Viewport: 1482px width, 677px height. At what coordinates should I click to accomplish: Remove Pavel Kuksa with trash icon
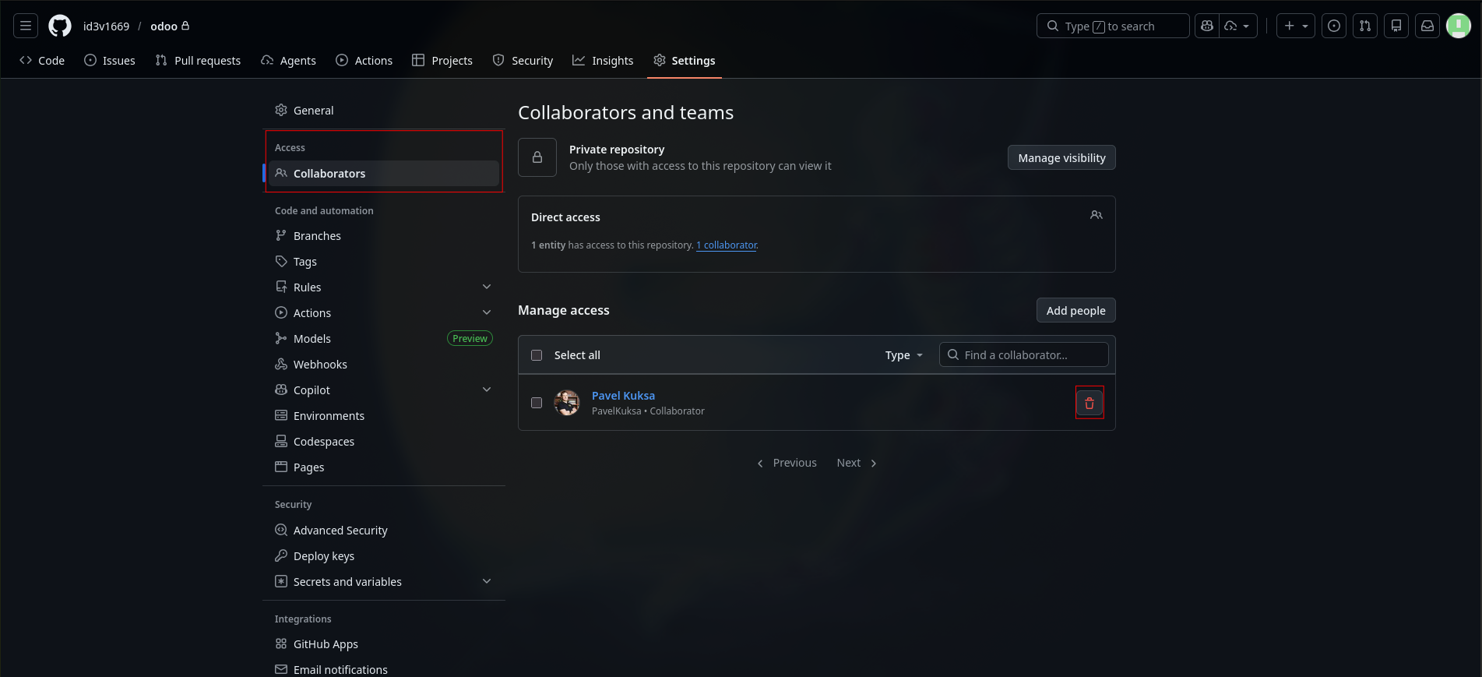tap(1089, 403)
